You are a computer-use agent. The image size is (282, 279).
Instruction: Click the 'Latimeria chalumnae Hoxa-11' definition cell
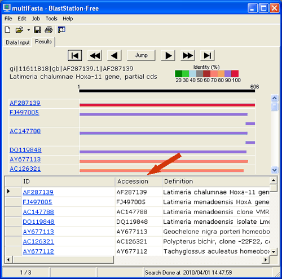216,192
